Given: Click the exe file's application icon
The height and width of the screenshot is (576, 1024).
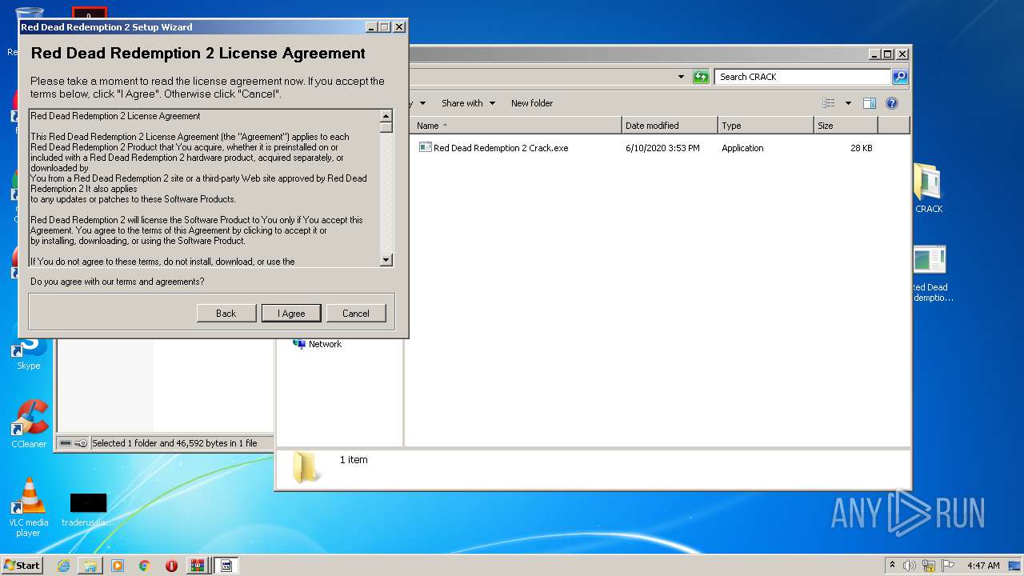Looking at the screenshot, I should 426,147.
